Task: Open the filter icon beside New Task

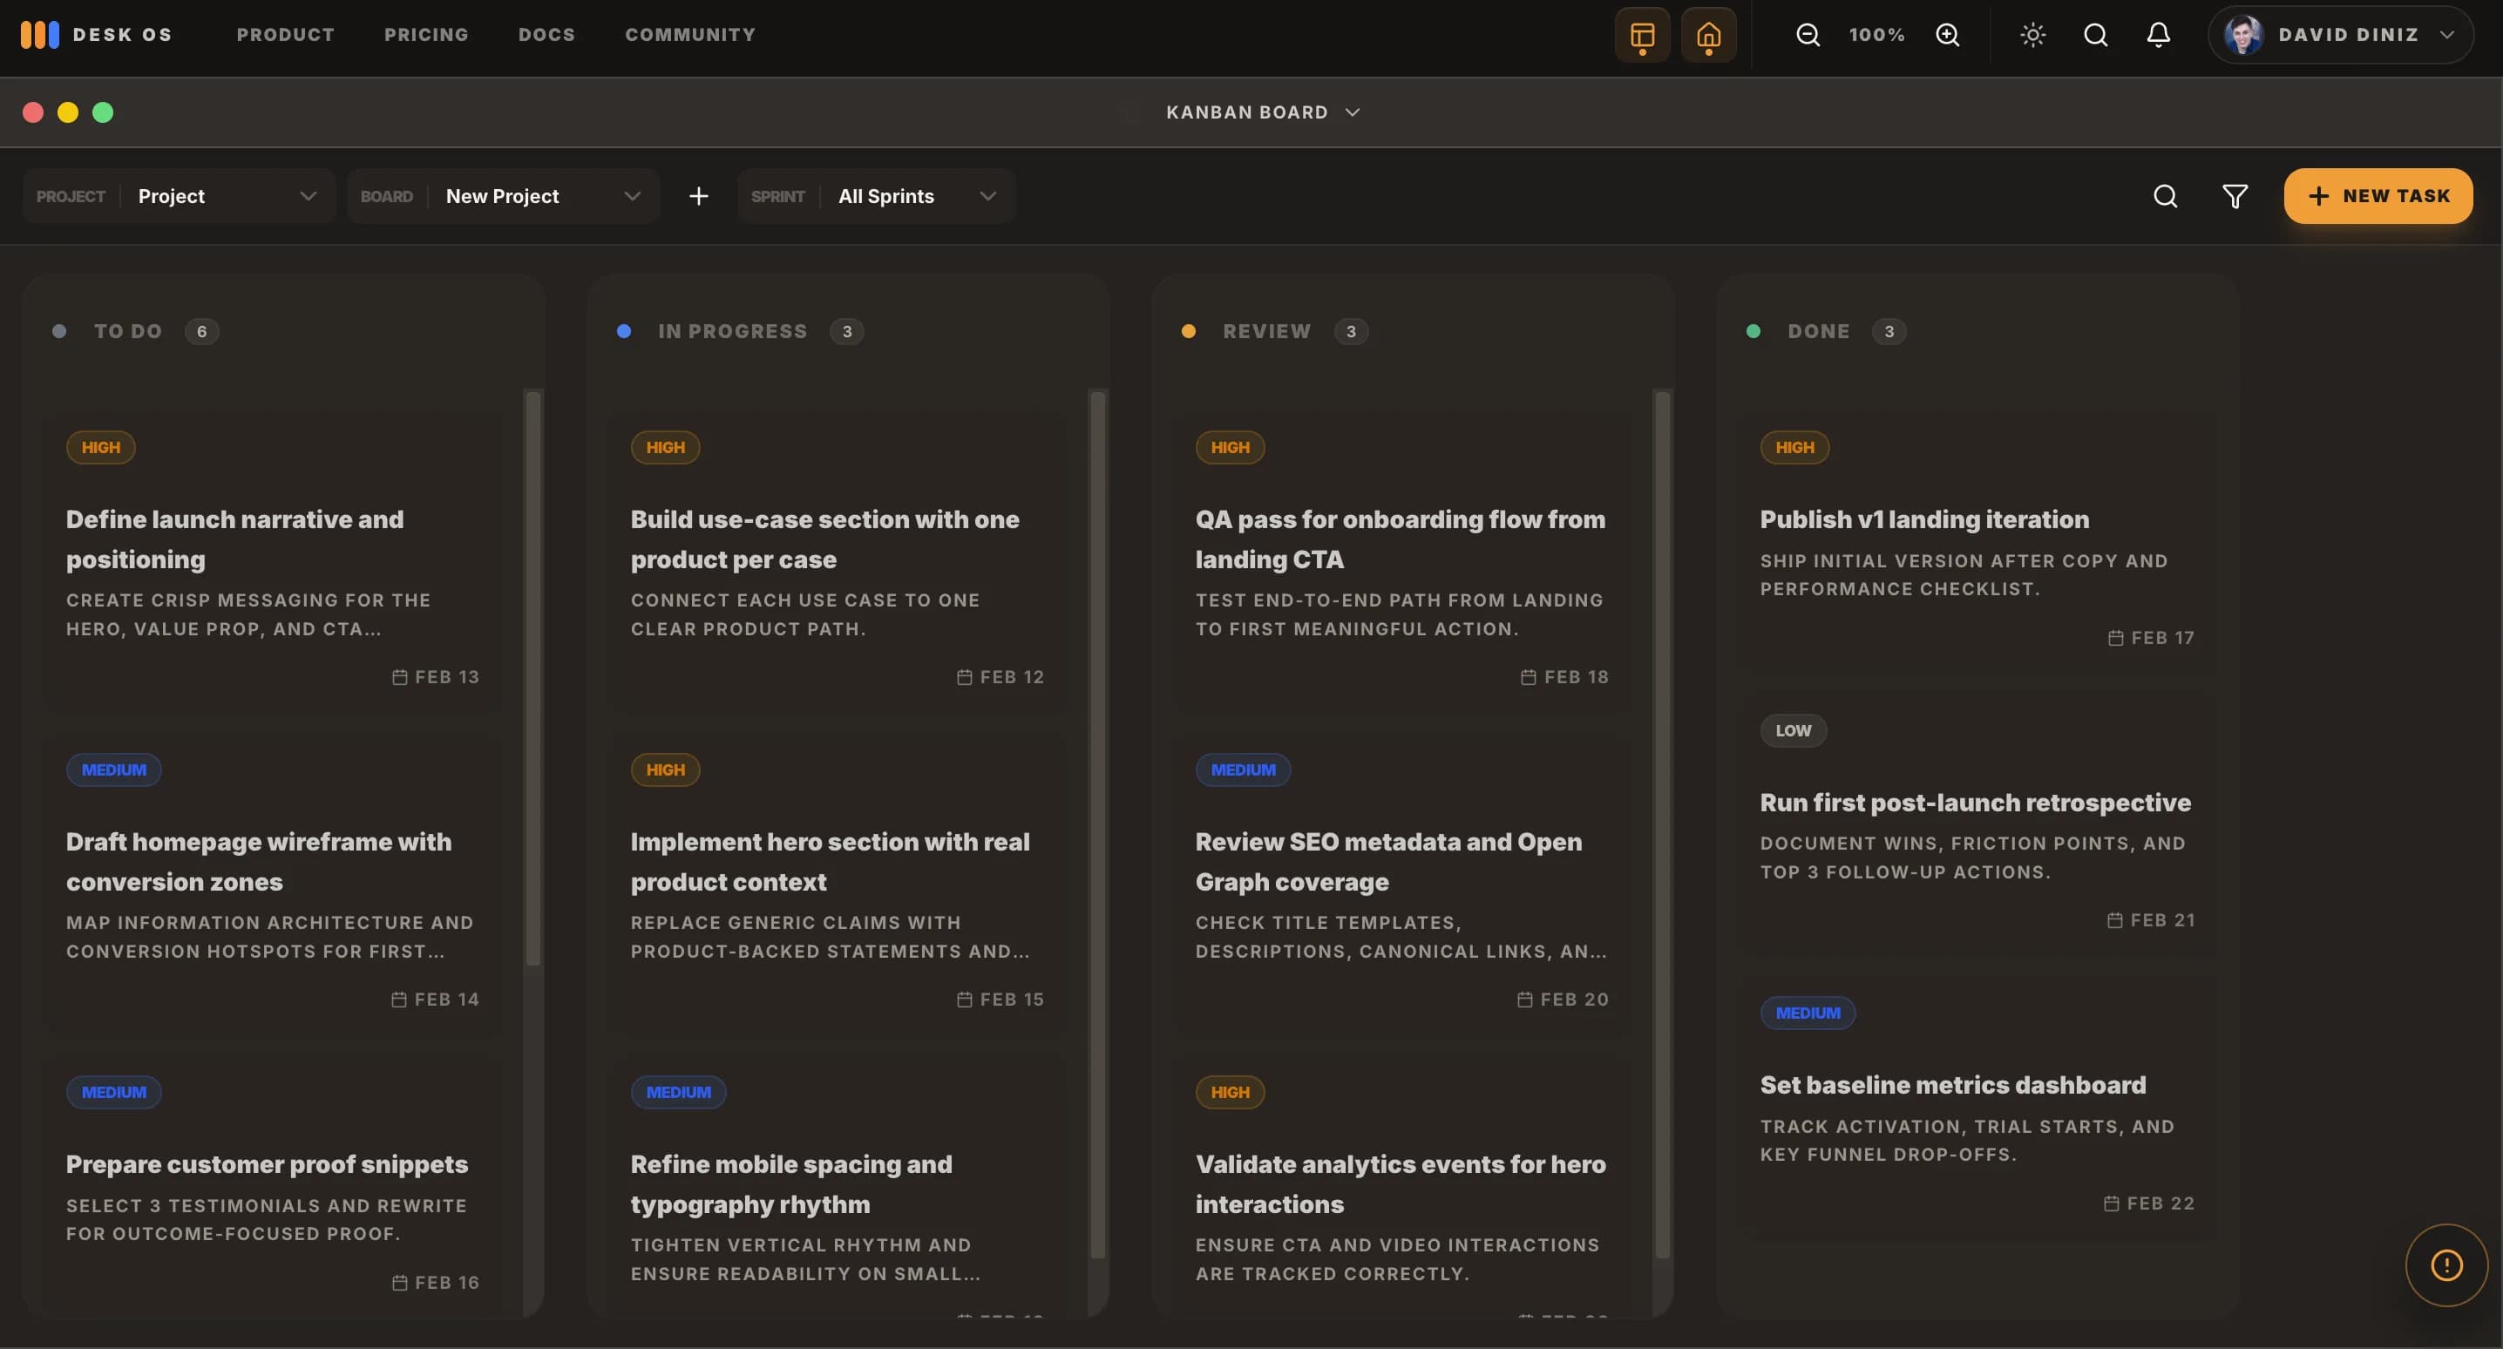Action: (x=2235, y=195)
